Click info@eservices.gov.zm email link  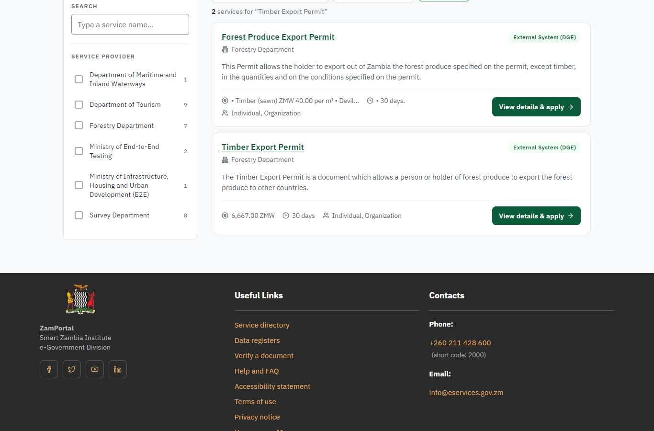coord(466,393)
